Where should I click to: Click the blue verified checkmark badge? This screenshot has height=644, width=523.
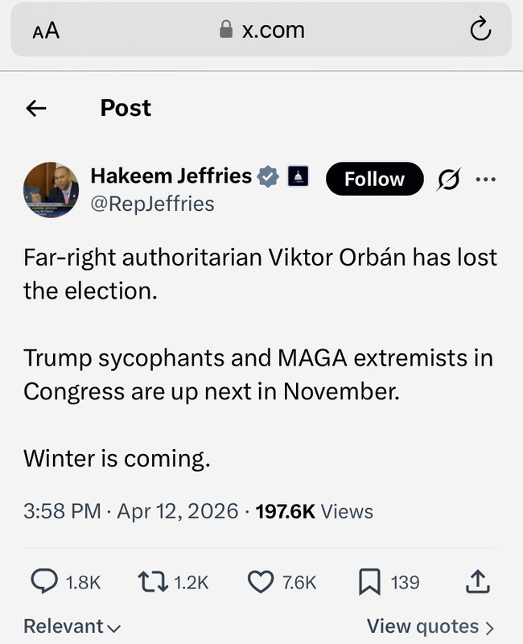(268, 176)
